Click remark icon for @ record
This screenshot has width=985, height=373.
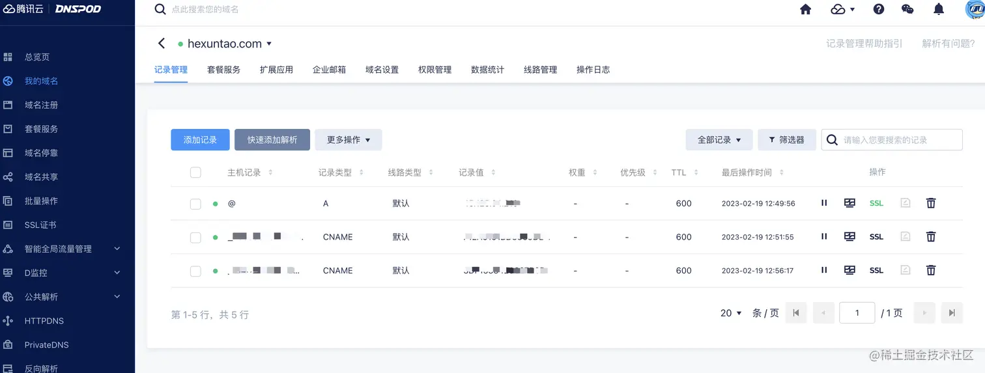click(x=905, y=203)
